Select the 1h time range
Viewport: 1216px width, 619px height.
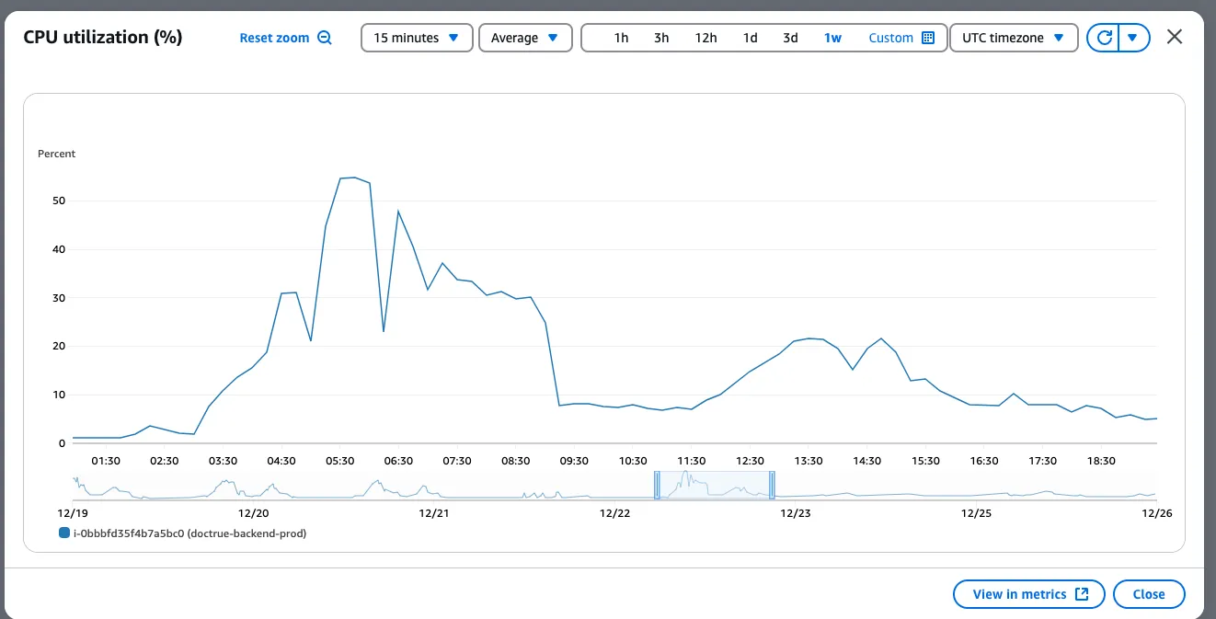[621, 38]
